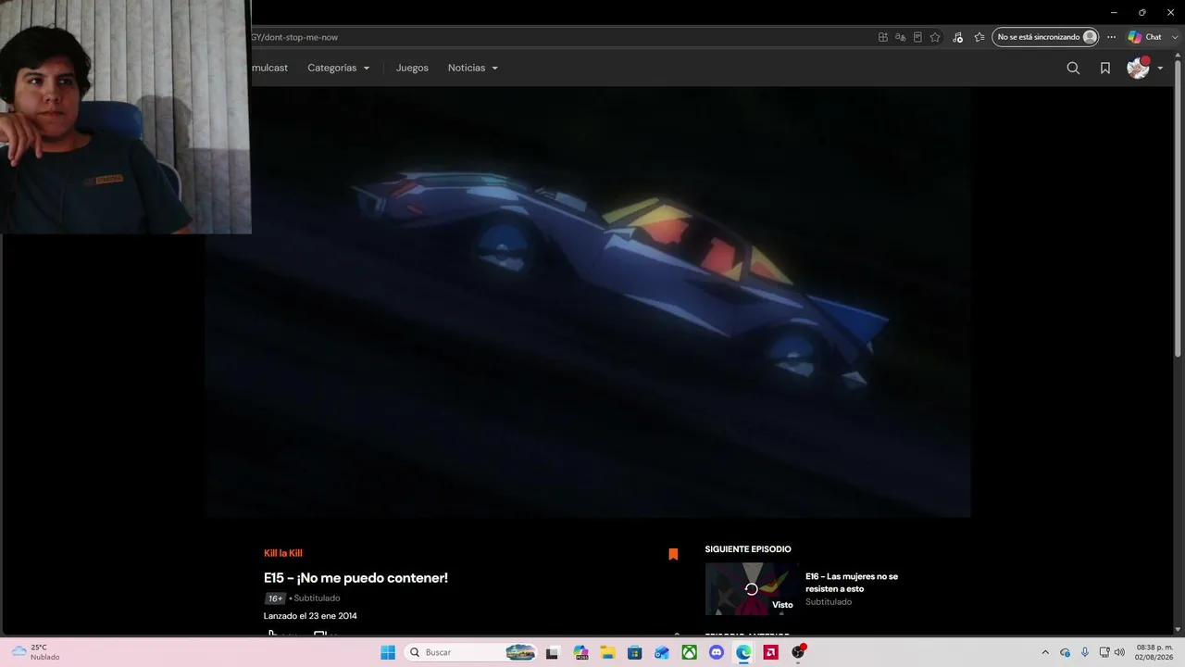
Task: Click the 'SIGUIENTE EPISODIO' heading
Action: (x=748, y=549)
